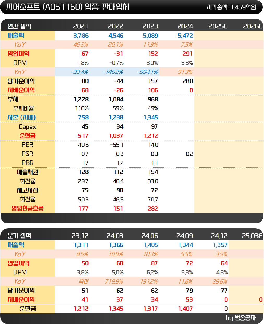Click the 2023 operating profit value '152'
Image resolution: width=264 pixels, height=324 pixels.
click(x=153, y=54)
